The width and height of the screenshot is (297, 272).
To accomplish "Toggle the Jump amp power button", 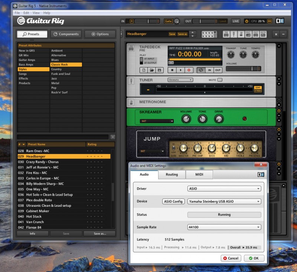I will click(279, 130).
